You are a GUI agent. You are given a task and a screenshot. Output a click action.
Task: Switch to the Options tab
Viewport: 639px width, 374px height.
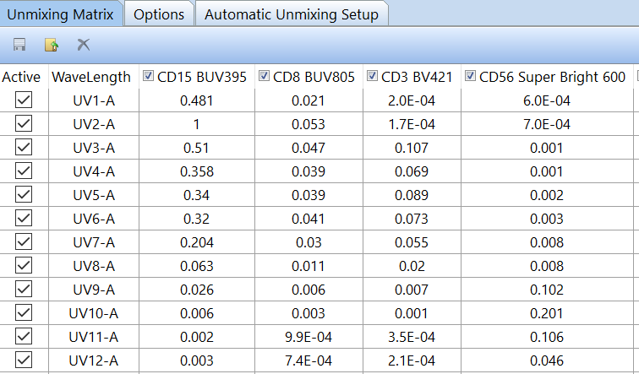[159, 14]
